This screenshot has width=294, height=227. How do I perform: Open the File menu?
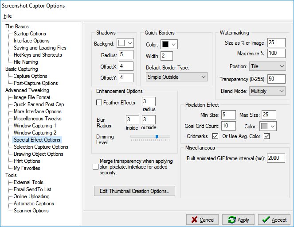[8, 16]
